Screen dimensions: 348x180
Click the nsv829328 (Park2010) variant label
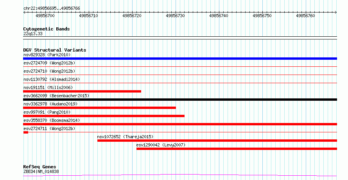coord(47,55)
